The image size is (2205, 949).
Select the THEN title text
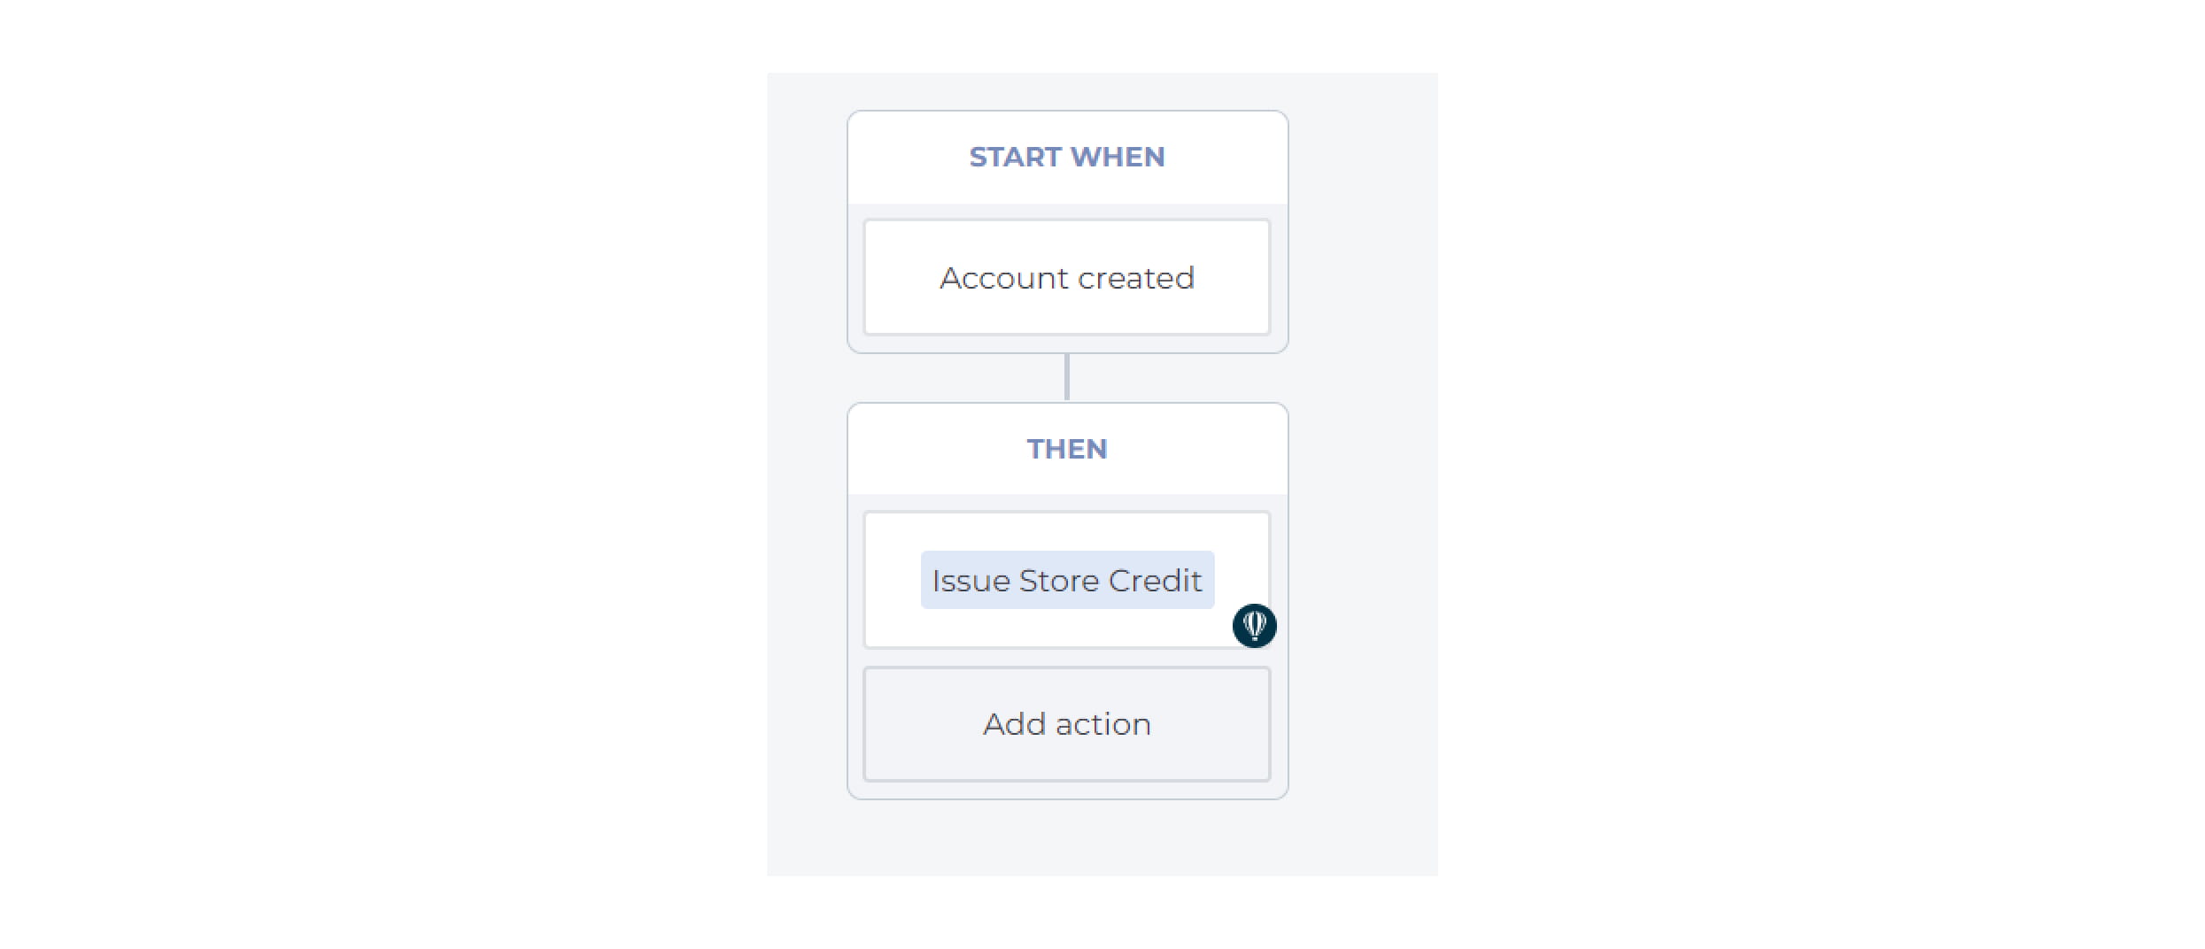click(1067, 449)
